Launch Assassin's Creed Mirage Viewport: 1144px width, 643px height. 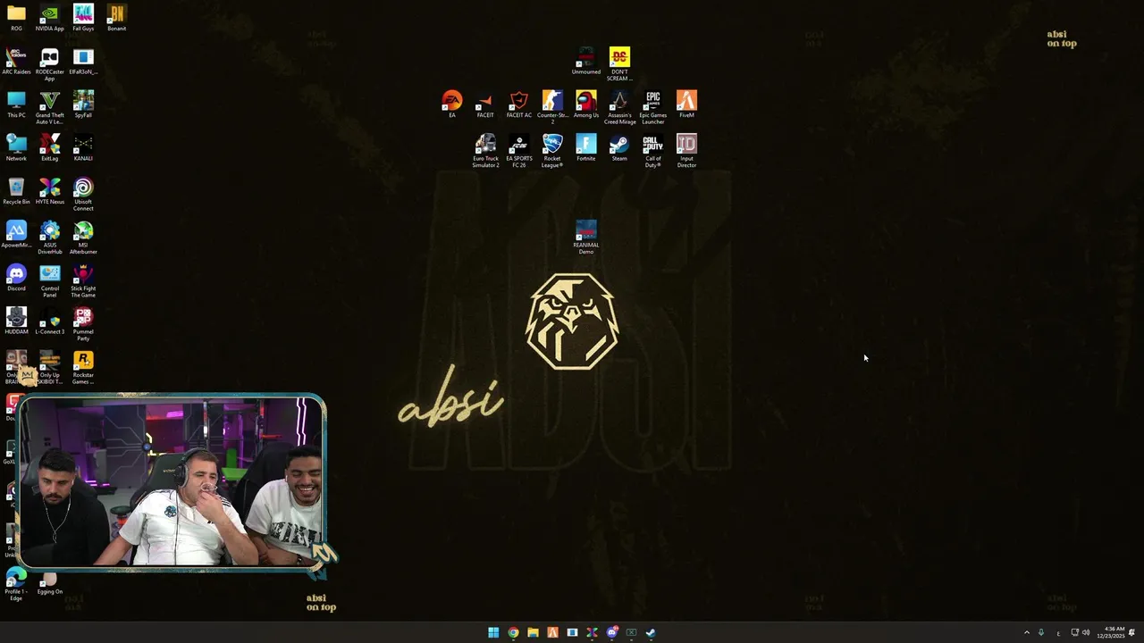pos(619,107)
